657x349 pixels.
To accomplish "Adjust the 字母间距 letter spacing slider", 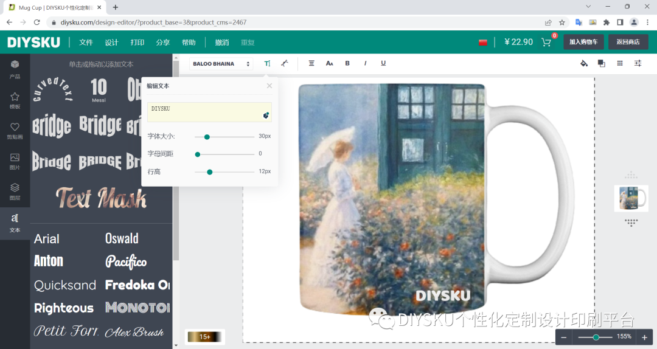I will click(224, 154).
